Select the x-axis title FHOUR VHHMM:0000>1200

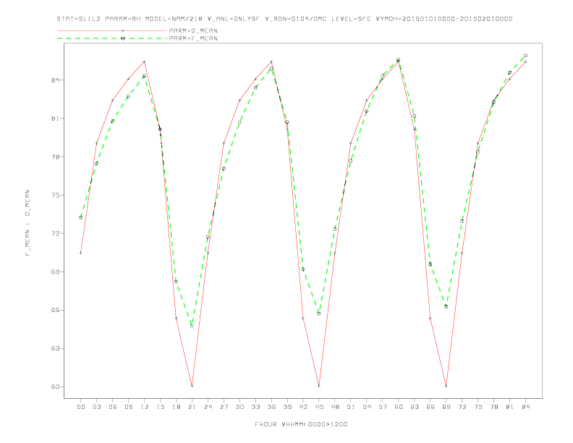(301, 424)
